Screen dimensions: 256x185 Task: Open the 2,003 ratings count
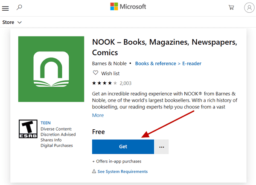click(x=125, y=83)
